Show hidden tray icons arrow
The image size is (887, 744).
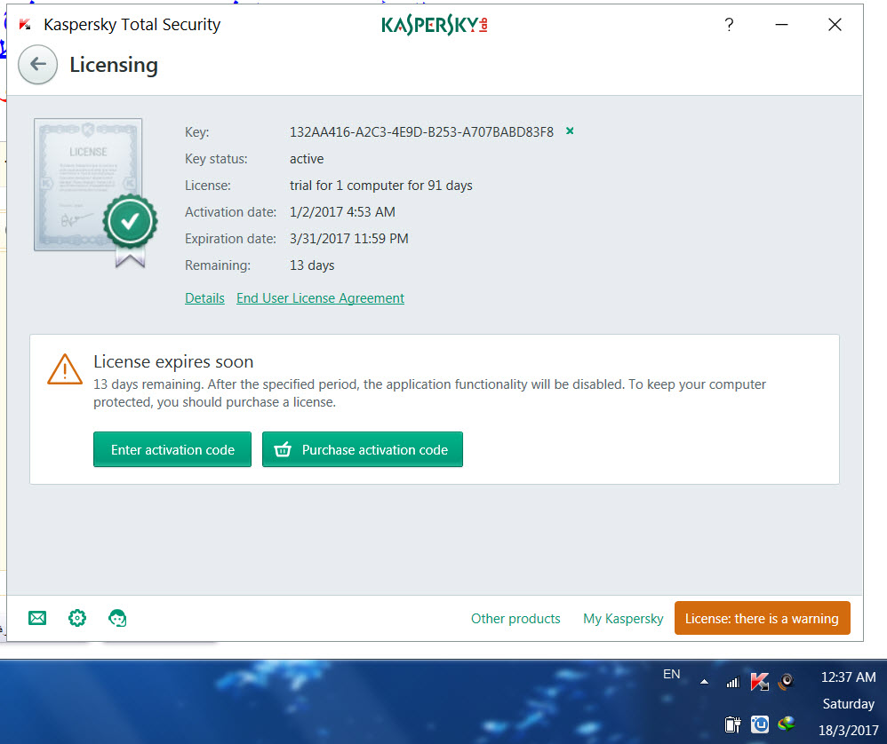point(704,682)
